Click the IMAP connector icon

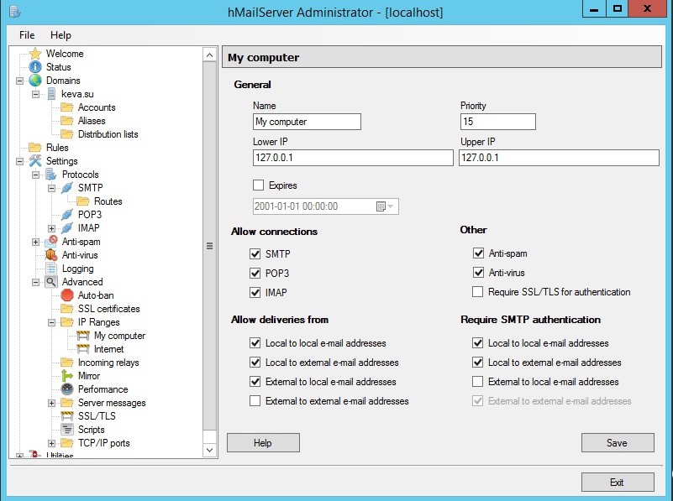coord(67,228)
